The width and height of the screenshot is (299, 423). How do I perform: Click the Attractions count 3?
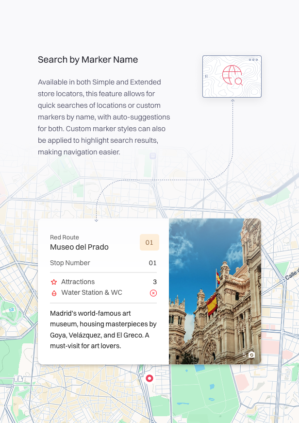coord(155,282)
